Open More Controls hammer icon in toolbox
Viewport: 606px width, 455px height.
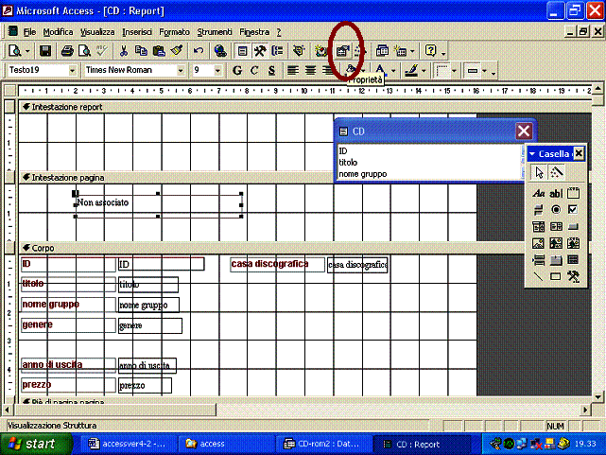tap(573, 276)
